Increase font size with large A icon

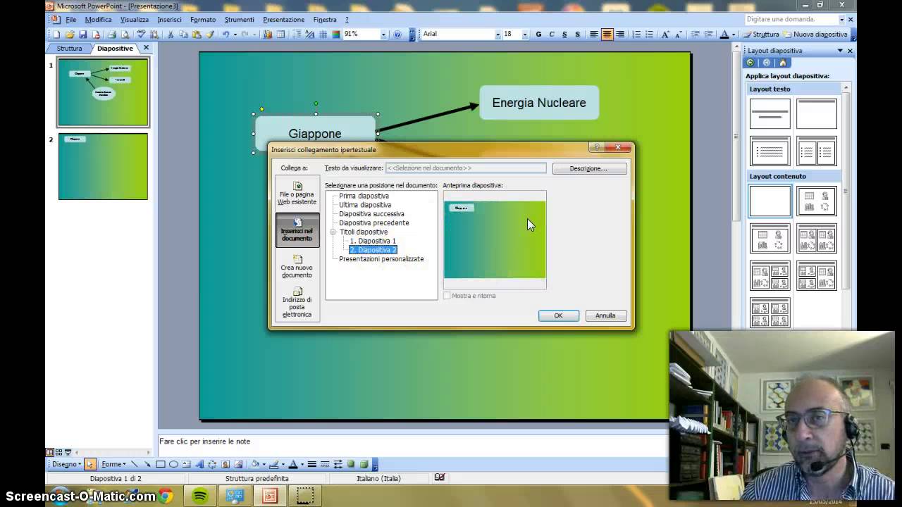[665, 35]
